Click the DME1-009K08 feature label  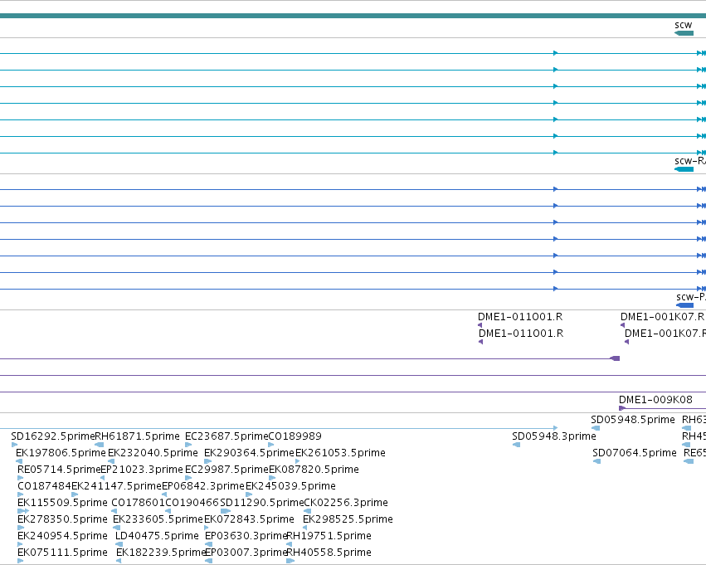point(655,400)
